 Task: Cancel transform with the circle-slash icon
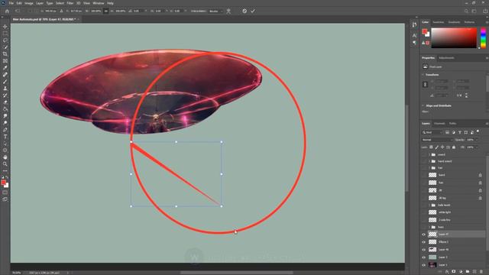(244, 11)
